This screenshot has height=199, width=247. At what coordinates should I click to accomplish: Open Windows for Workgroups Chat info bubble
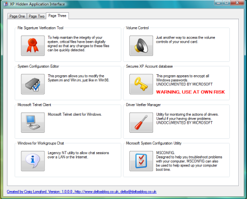(x=33, y=161)
